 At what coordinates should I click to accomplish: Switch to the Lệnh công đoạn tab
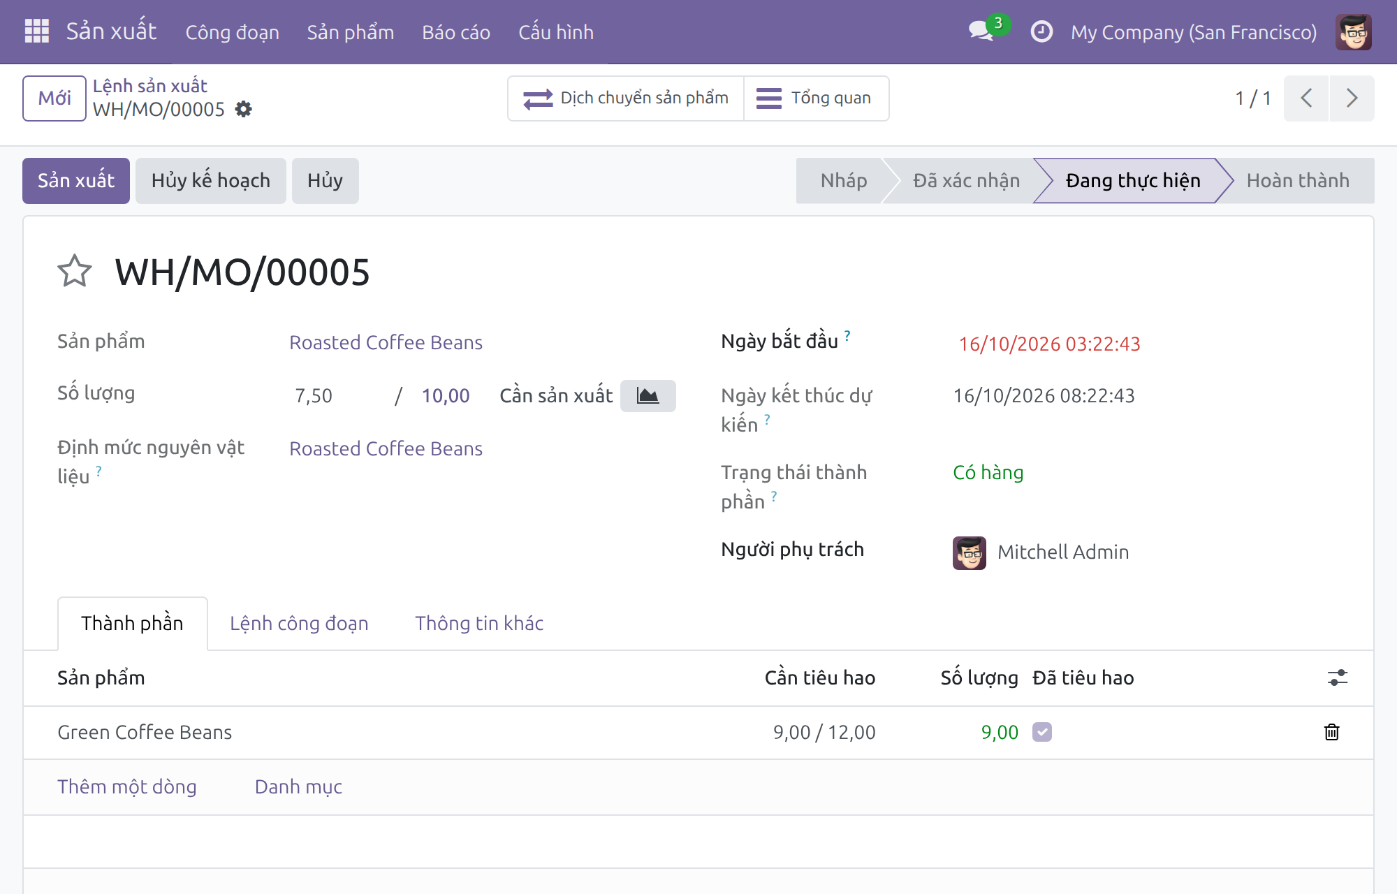pos(299,623)
